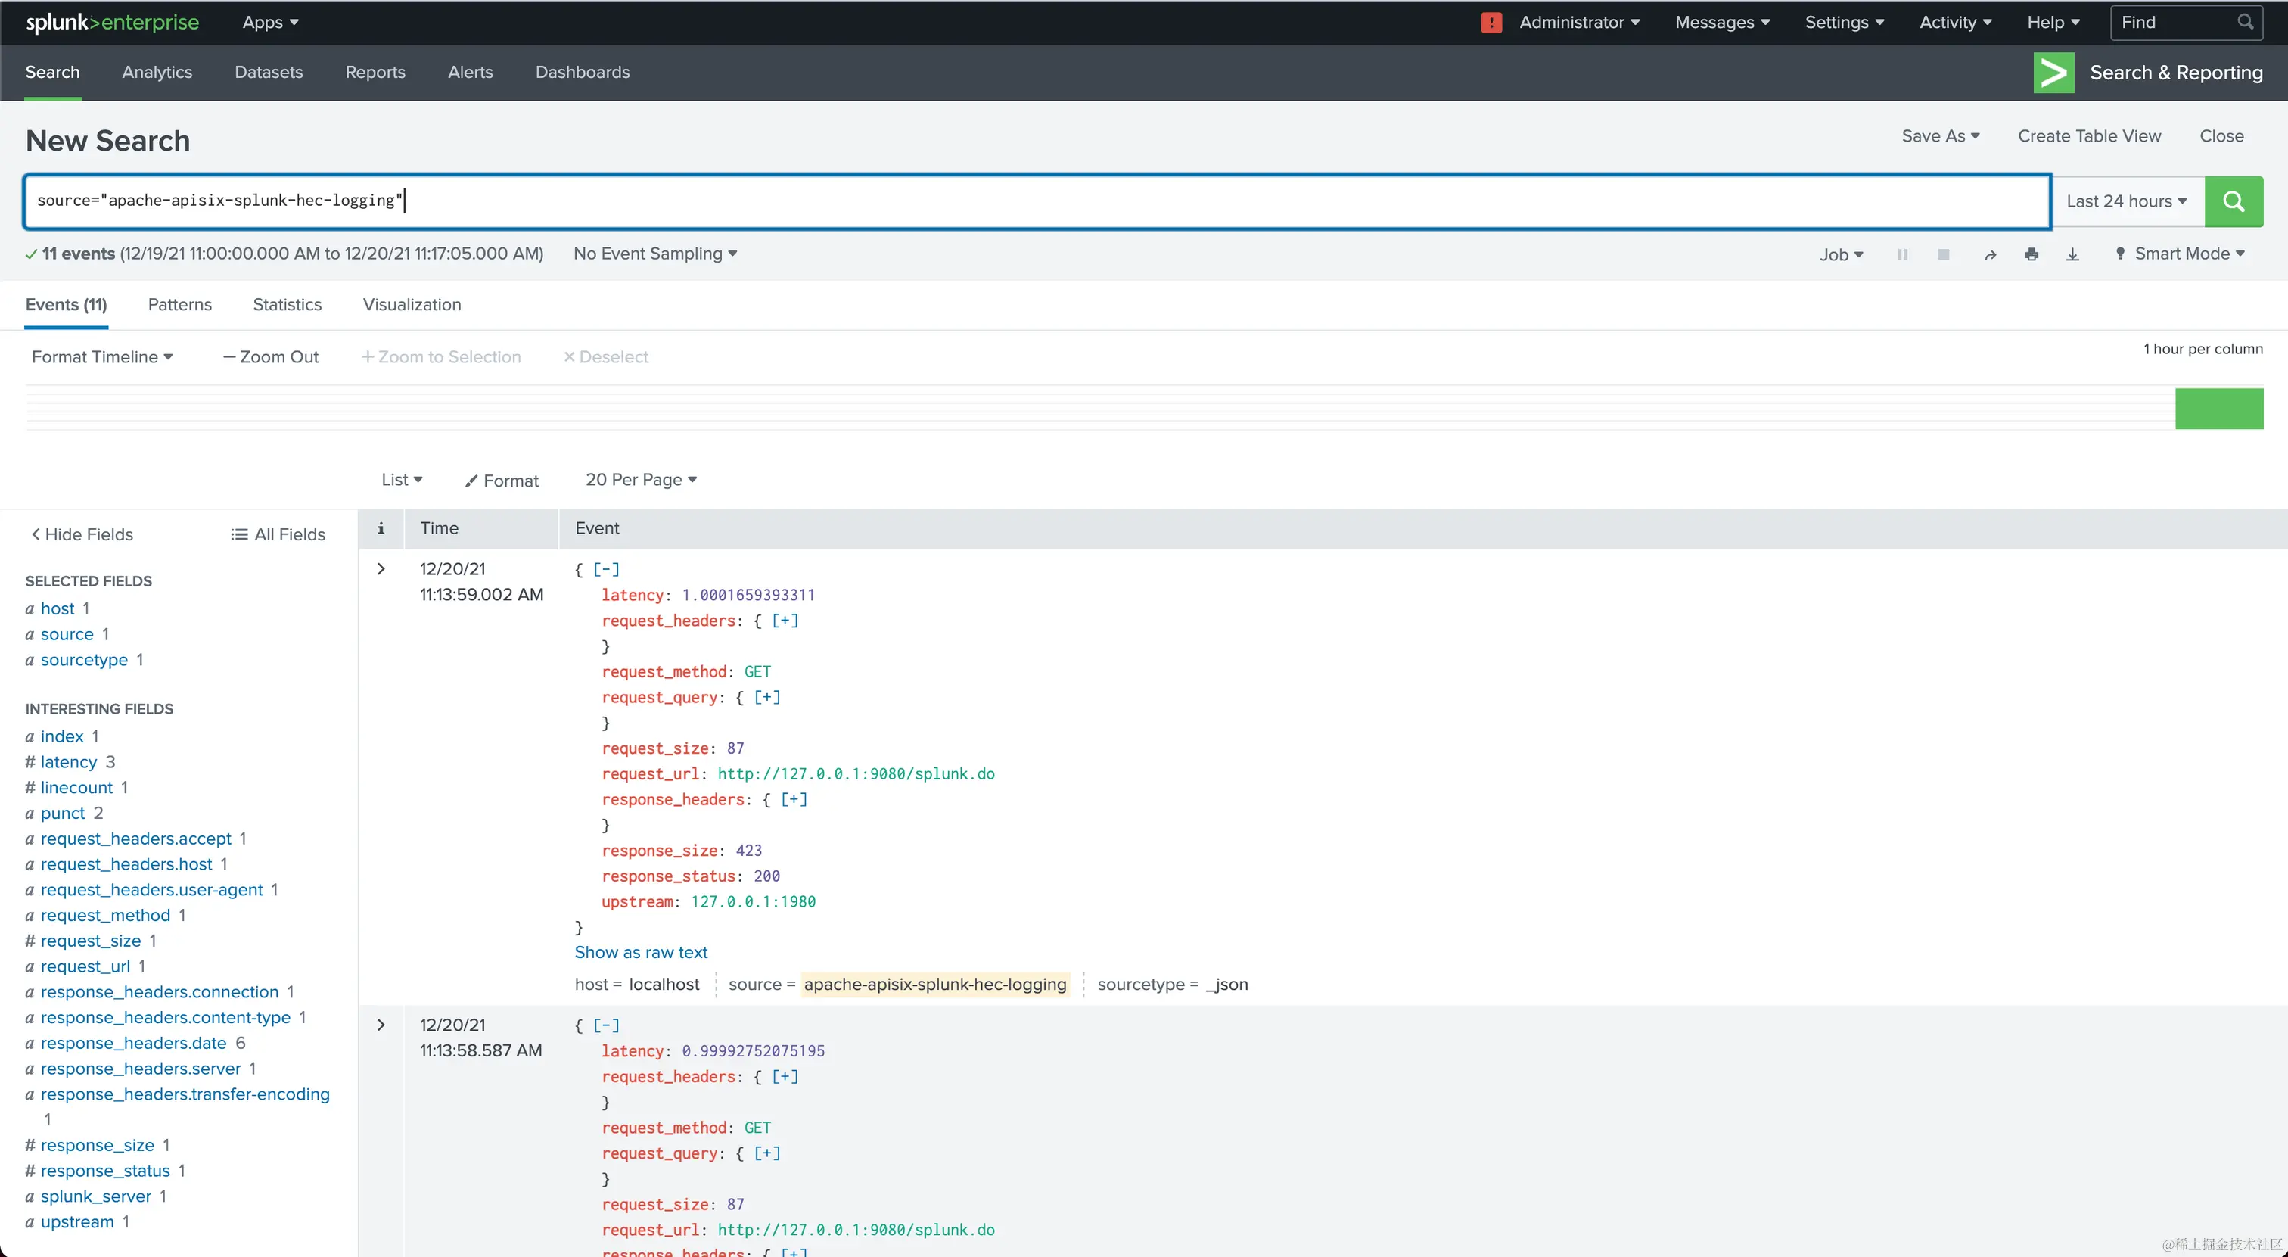Viewport: 2288px width, 1257px height.
Task: Click the Search & Reporting app logo
Action: tap(2053, 73)
